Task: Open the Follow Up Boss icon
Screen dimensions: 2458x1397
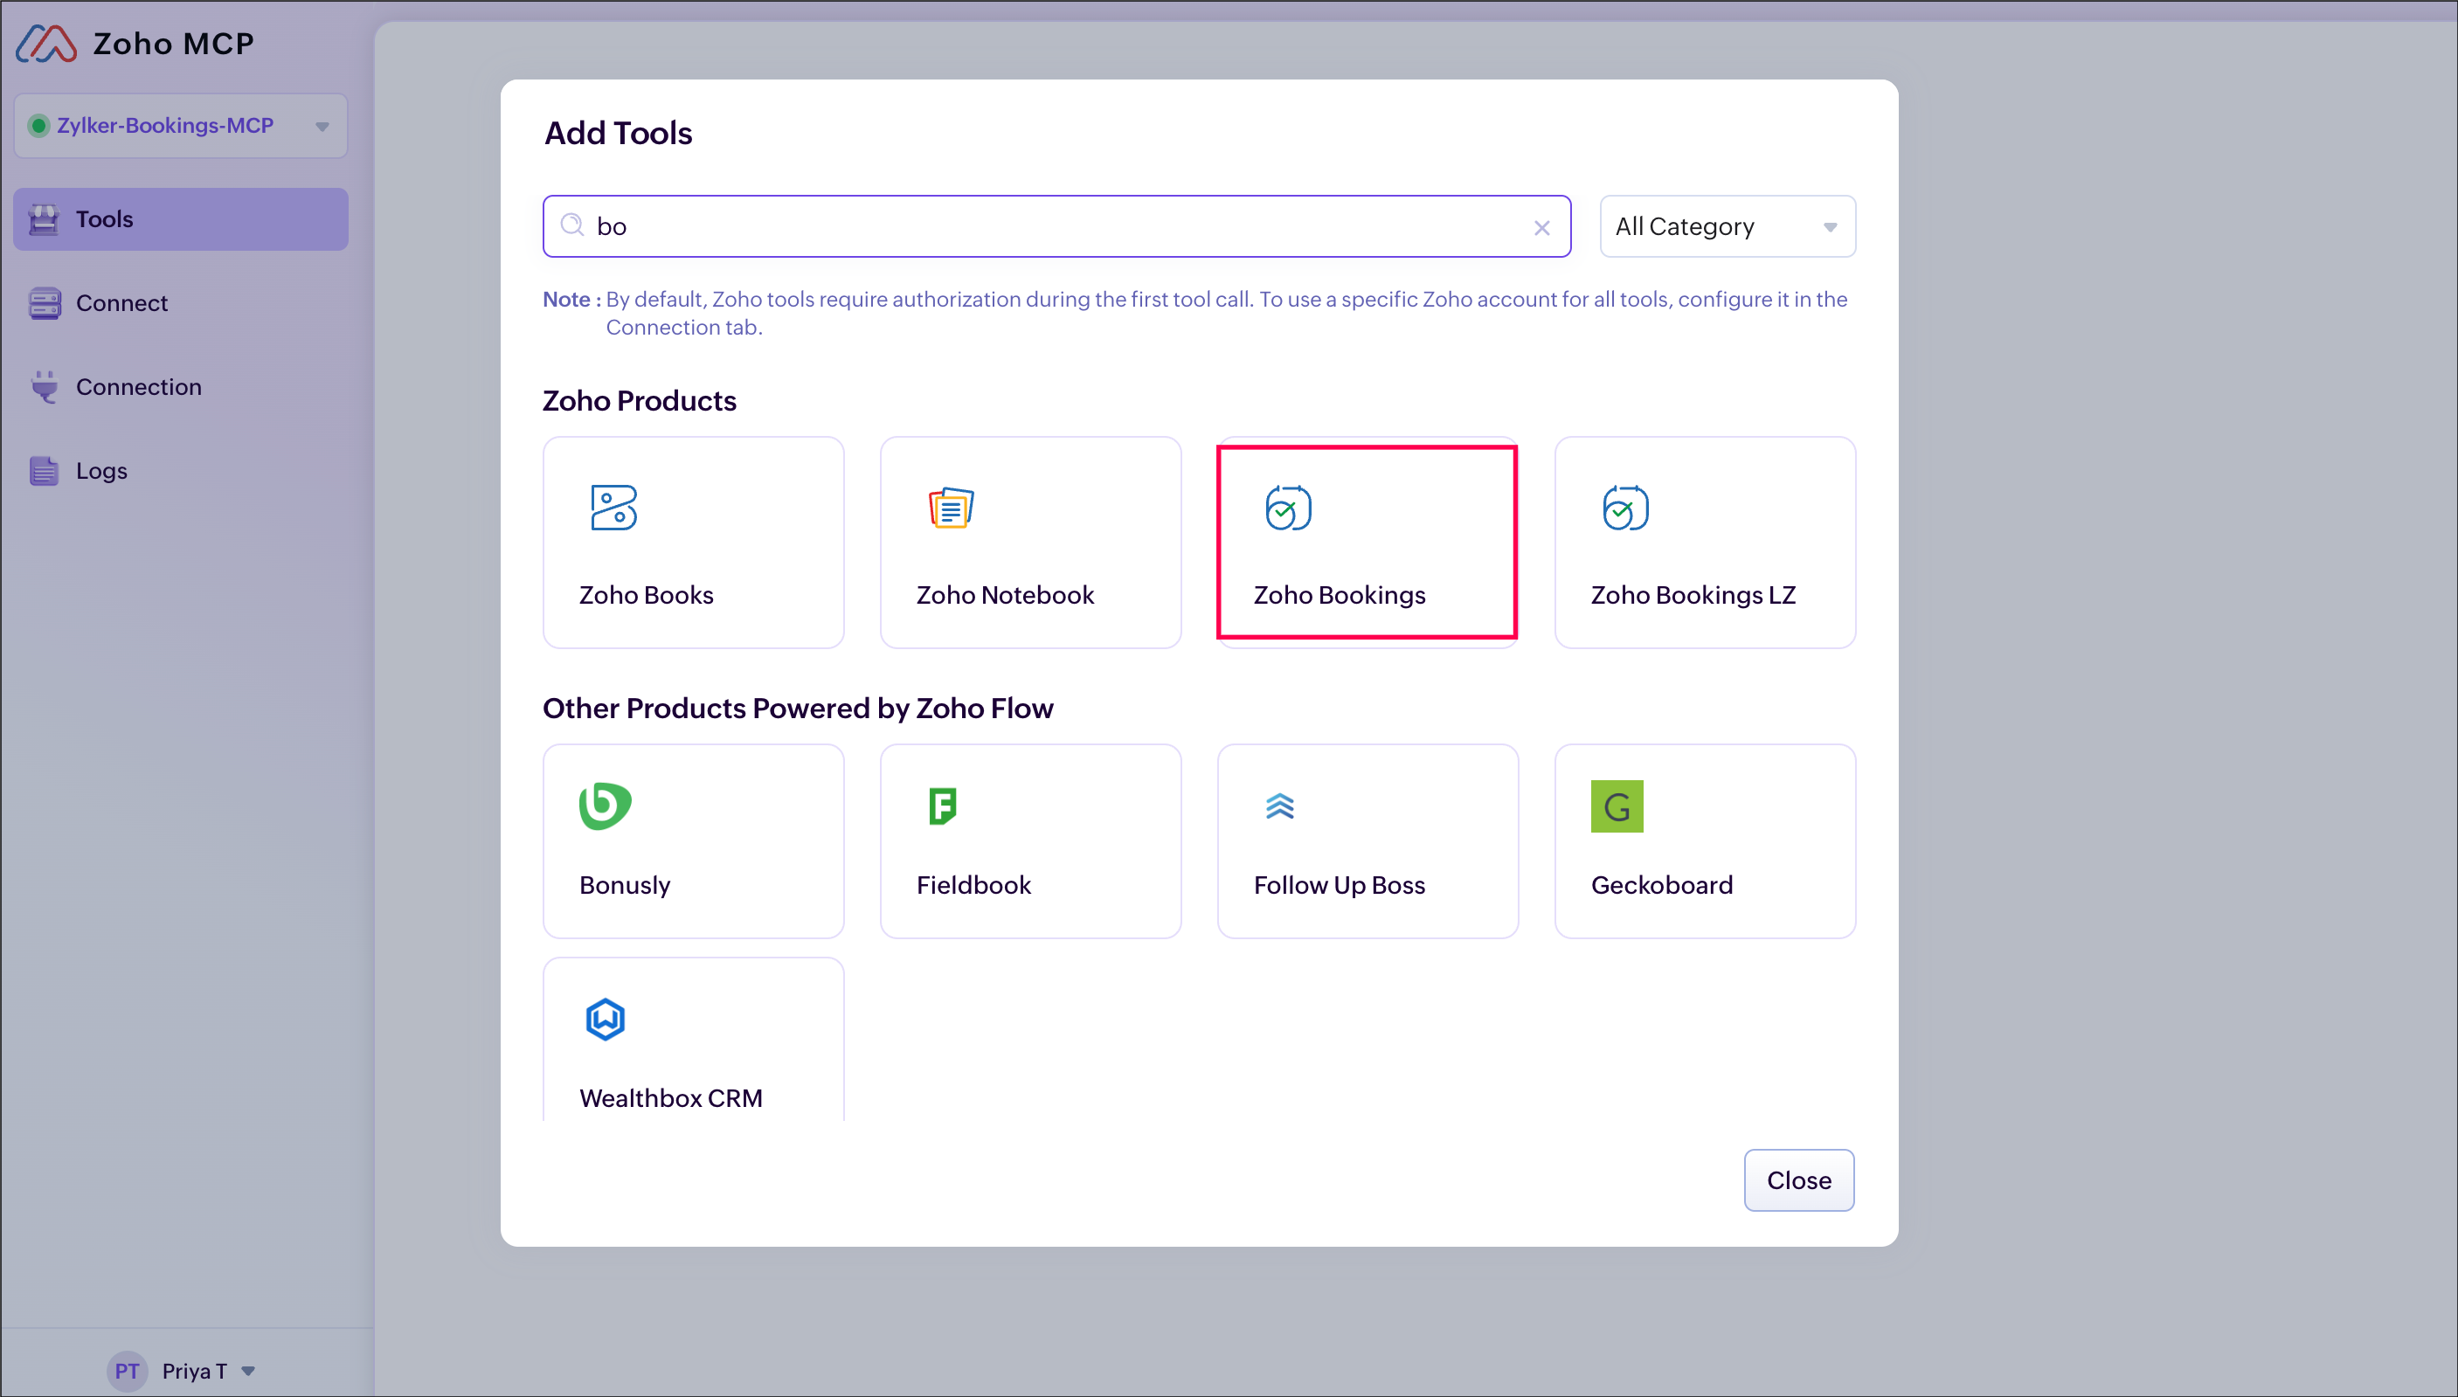Action: [x=1280, y=806]
